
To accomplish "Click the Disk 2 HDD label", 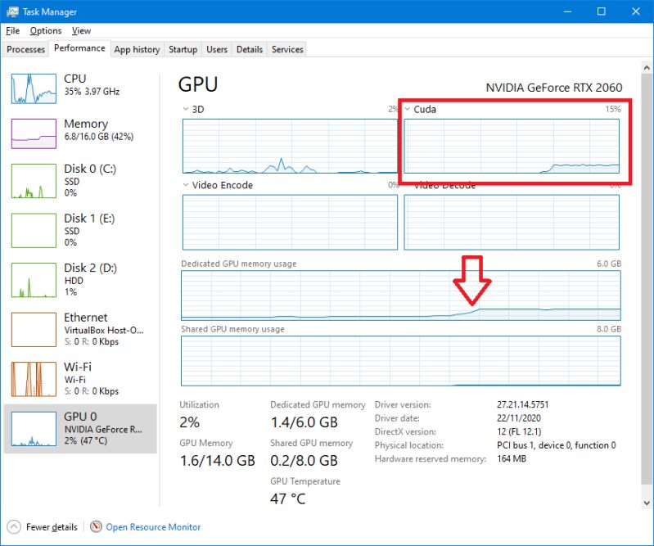I will pos(74,280).
